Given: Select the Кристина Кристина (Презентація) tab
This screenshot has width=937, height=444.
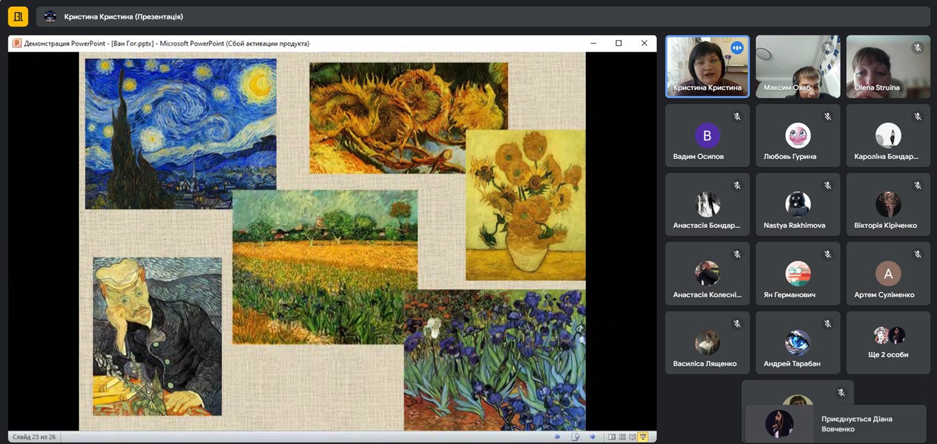Looking at the screenshot, I should point(124,17).
